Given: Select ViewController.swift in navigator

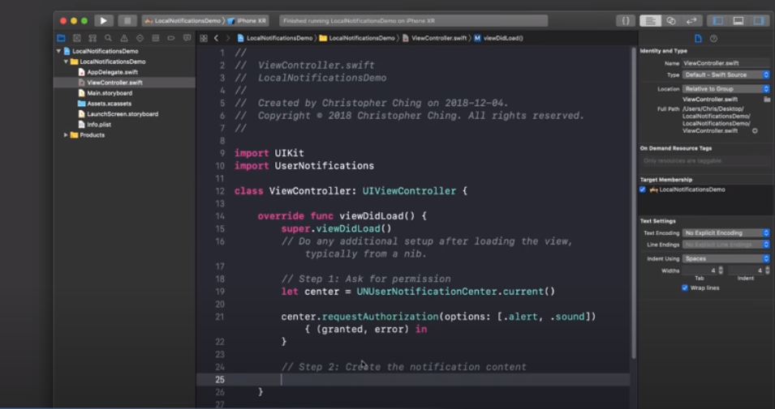Looking at the screenshot, I should (x=114, y=83).
